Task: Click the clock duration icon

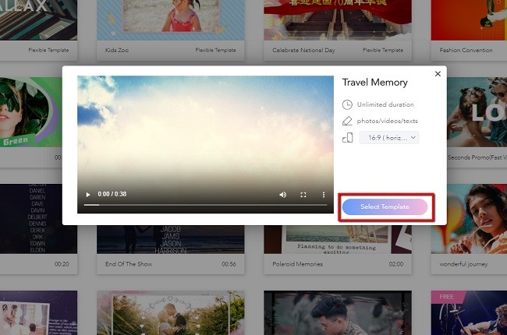Action: tap(347, 104)
